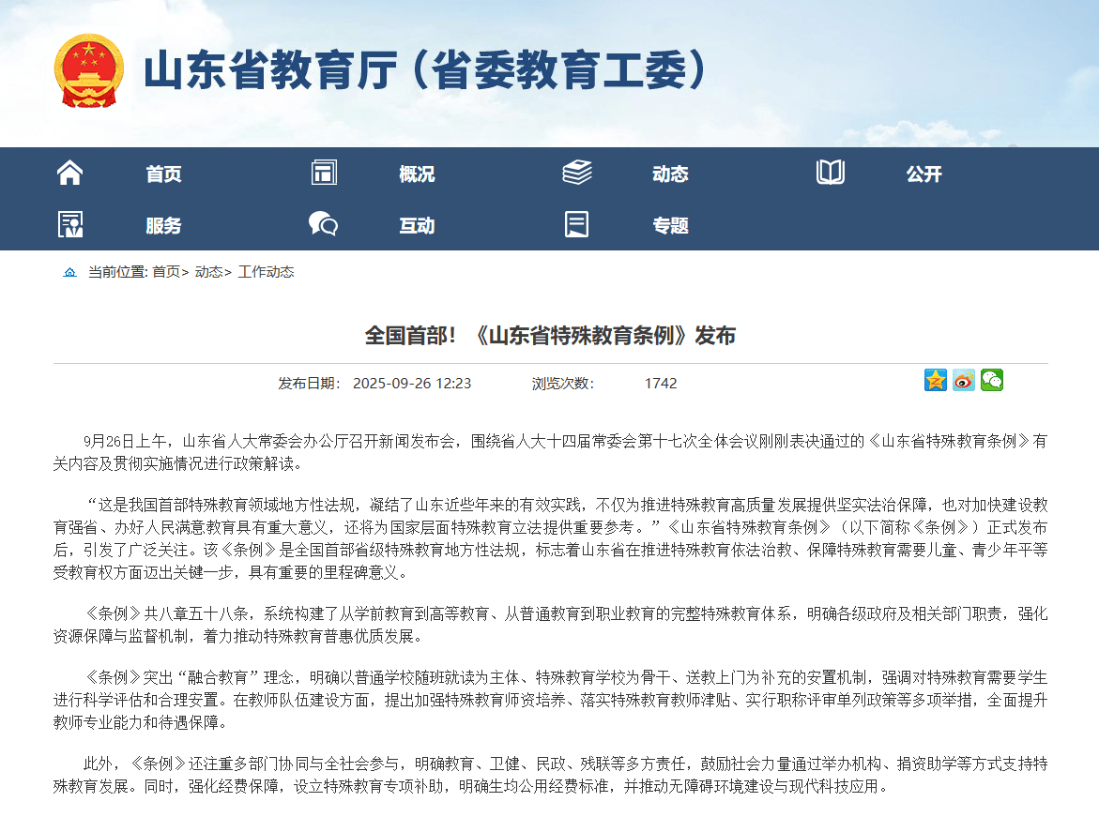Viewport: 1099px width, 817px height.
Task: Share article via green WeChat icon
Action: tap(992, 380)
